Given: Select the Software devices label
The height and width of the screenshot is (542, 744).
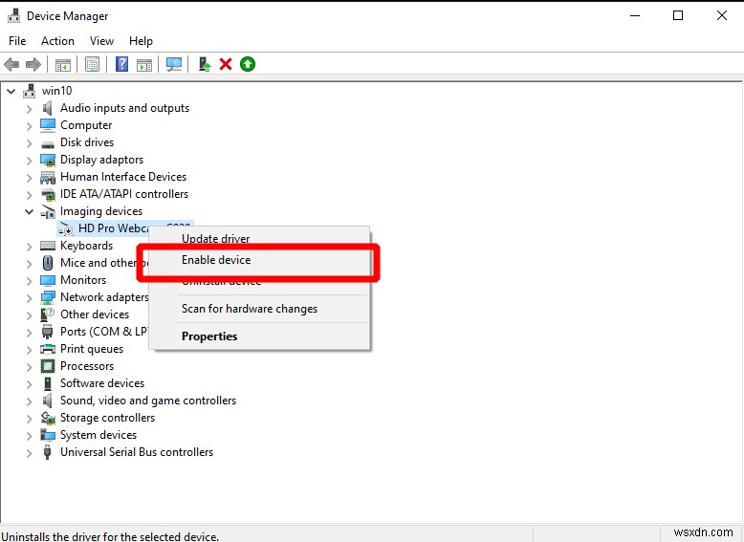Looking at the screenshot, I should [102, 383].
